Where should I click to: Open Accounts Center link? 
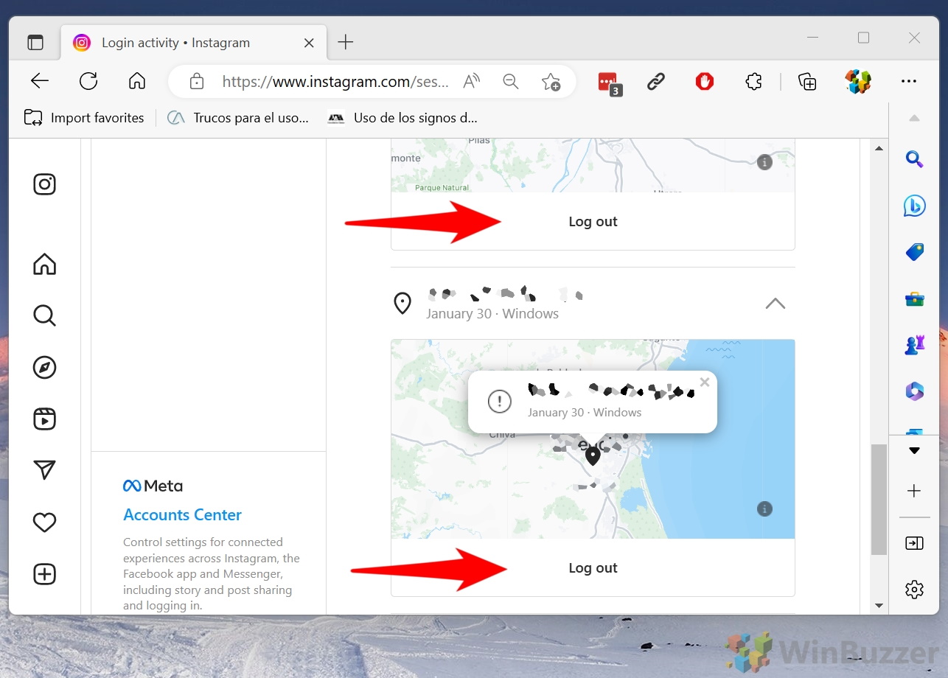[x=183, y=515]
